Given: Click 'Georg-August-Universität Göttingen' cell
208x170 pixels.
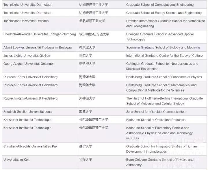Looking at the screenshot, I should pos(40,66).
